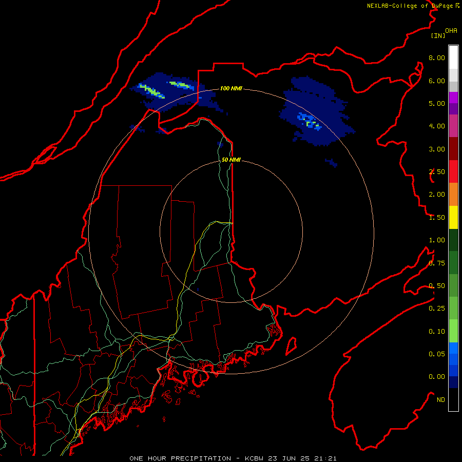Select the 4.00 legend value
The width and height of the screenshot is (462, 462).
[x=437, y=126]
